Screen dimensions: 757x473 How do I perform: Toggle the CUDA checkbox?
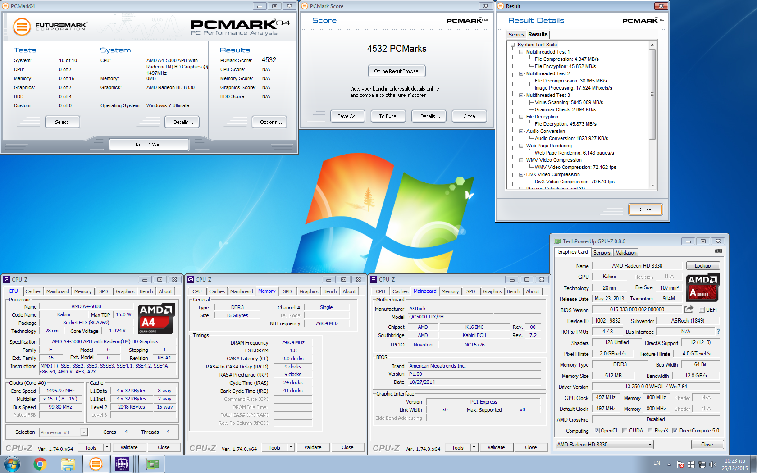tap(625, 431)
